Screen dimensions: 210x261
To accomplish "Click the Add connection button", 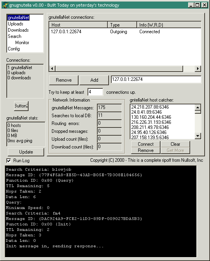I will pyautogui.click(x=94, y=80).
